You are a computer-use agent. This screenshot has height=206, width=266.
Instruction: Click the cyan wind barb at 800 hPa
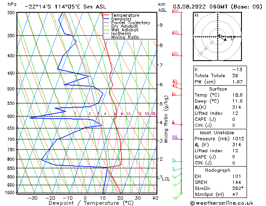point(177,160)
